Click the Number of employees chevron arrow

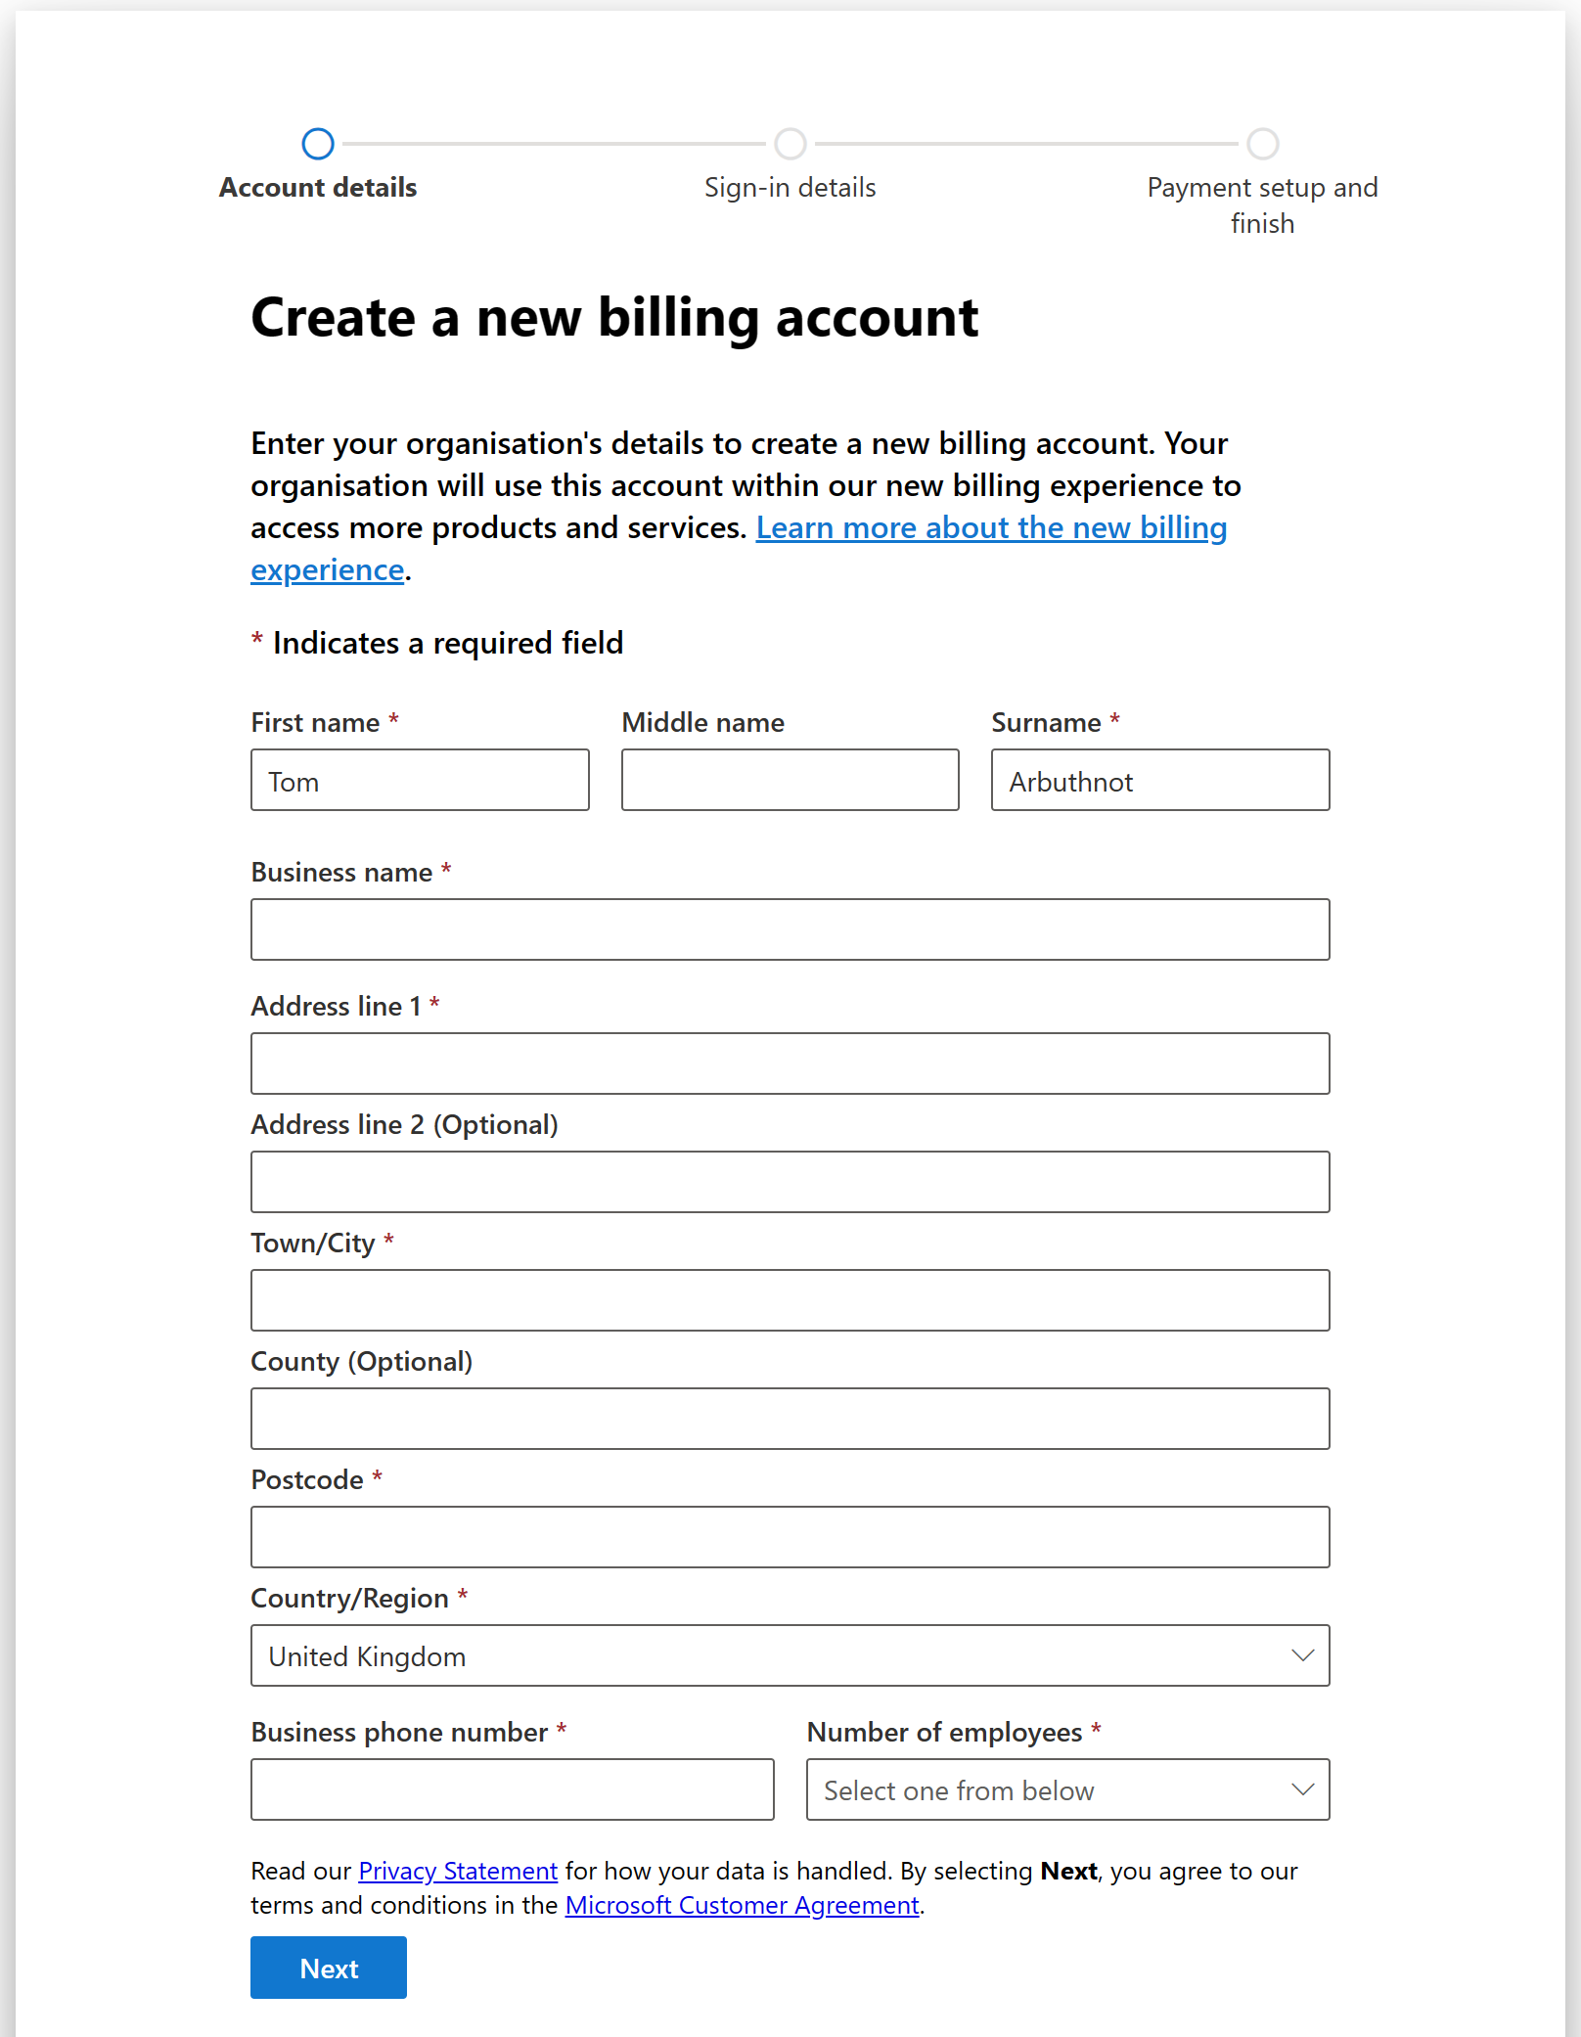1302,1789
